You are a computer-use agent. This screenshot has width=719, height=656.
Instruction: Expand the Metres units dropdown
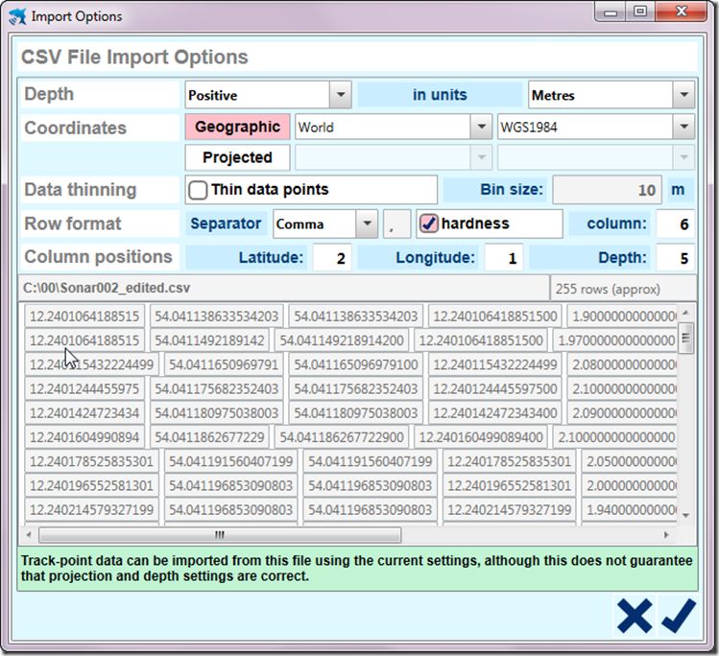point(683,95)
